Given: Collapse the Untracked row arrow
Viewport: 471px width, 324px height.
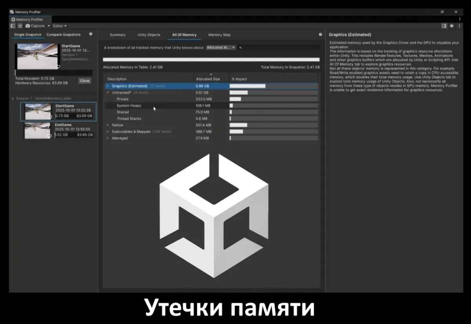Looking at the screenshot, I should click(x=108, y=93).
